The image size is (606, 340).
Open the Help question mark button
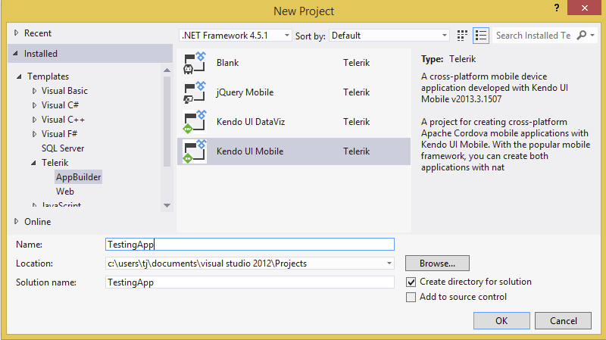click(x=557, y=8)
